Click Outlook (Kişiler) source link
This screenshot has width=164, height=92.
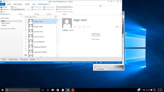coord(96,36)
